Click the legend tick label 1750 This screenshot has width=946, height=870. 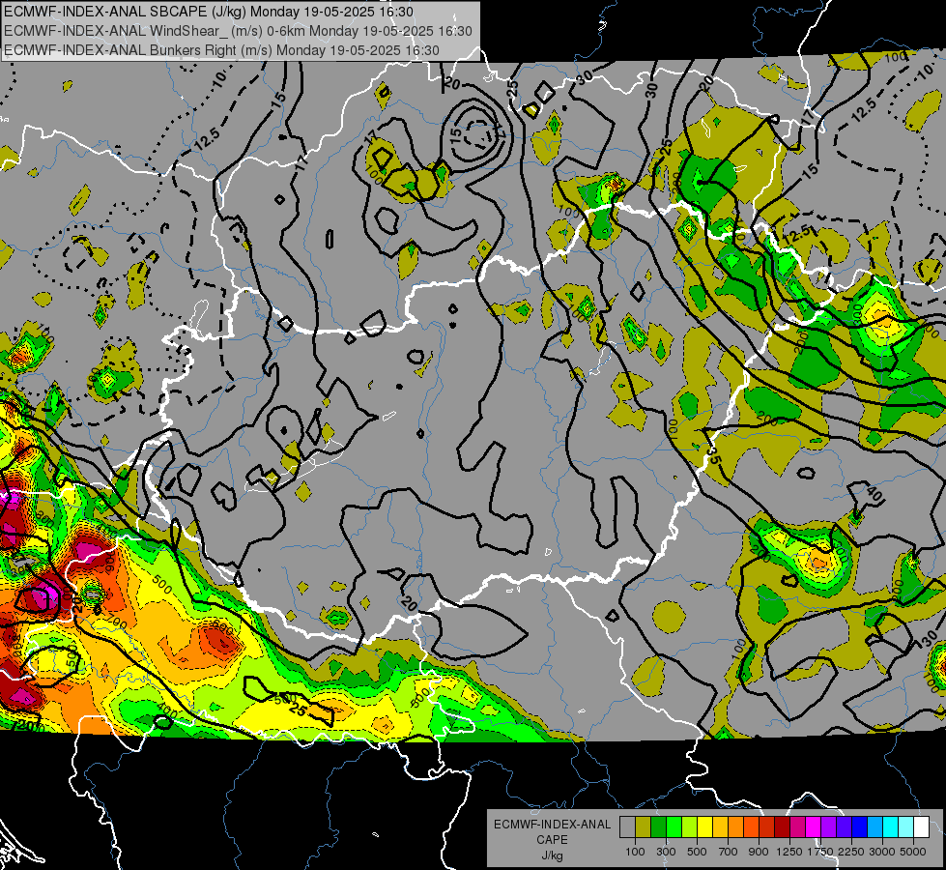click(820, 852)
